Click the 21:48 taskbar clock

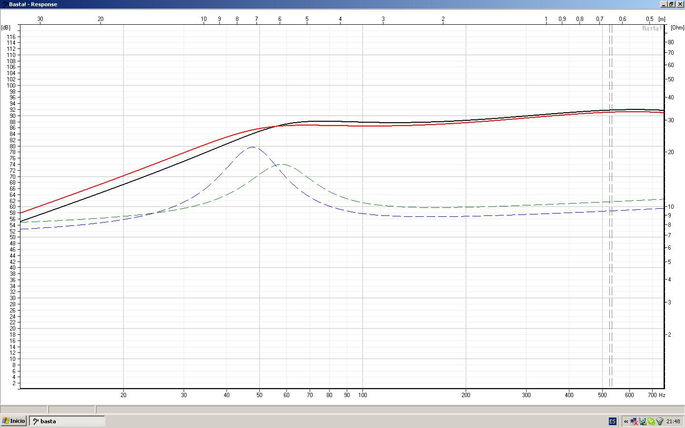[x=673, y=421]
